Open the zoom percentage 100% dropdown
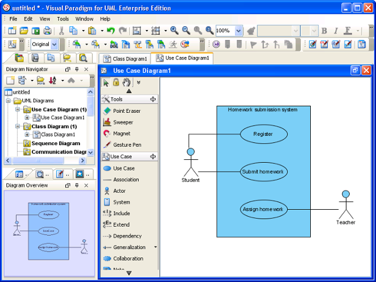376x282 pixels. click(239, 31)
